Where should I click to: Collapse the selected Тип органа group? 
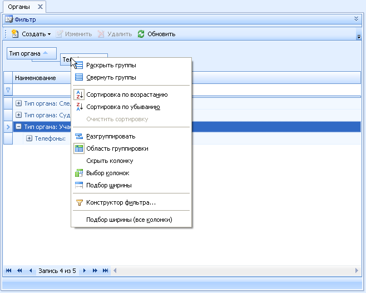[19, 126]
